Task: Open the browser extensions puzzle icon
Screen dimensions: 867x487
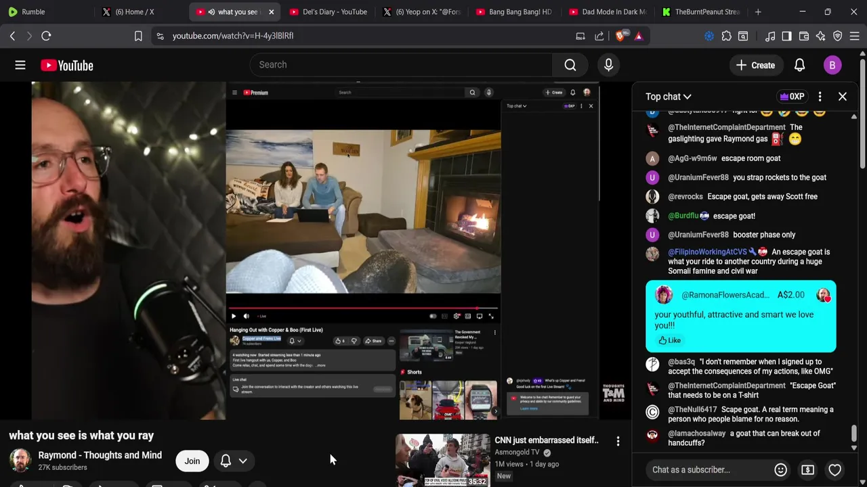Action: pyautogui.click(x=726, y=36)
